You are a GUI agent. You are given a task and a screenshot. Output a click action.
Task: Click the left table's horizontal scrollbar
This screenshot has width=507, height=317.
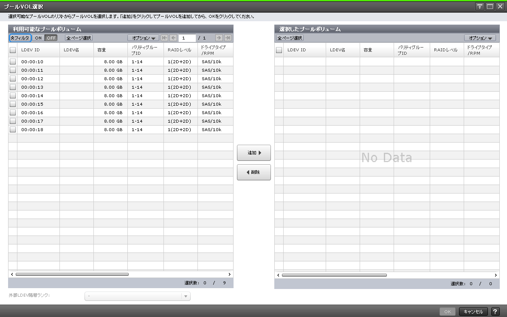(72, 275)
